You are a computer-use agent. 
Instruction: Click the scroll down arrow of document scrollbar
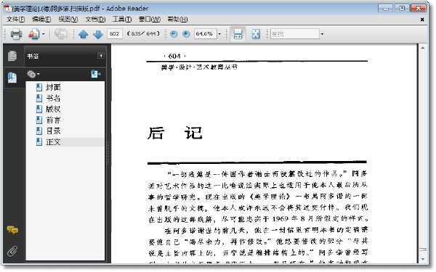click(x=422, y=259)
